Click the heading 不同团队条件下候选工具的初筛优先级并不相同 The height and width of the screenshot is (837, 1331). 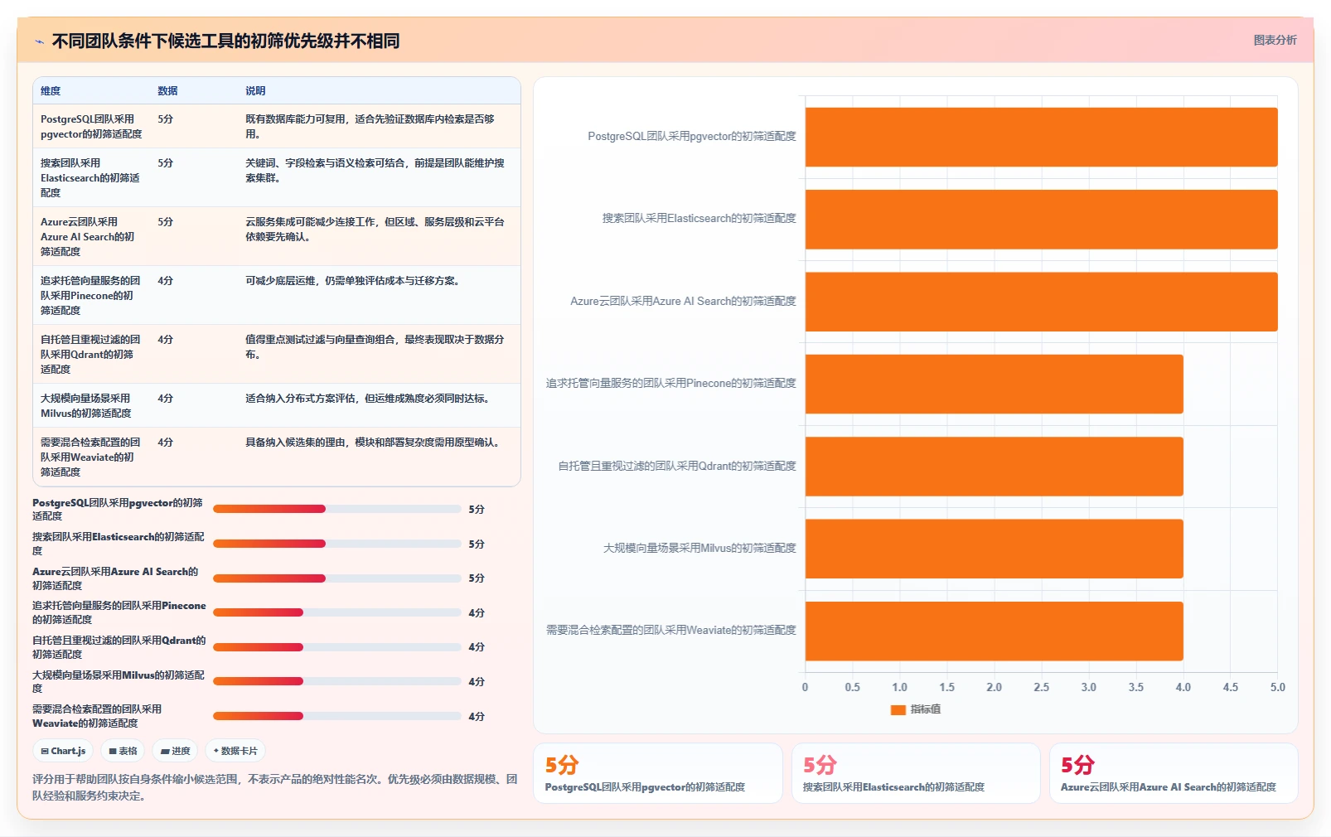225,41
